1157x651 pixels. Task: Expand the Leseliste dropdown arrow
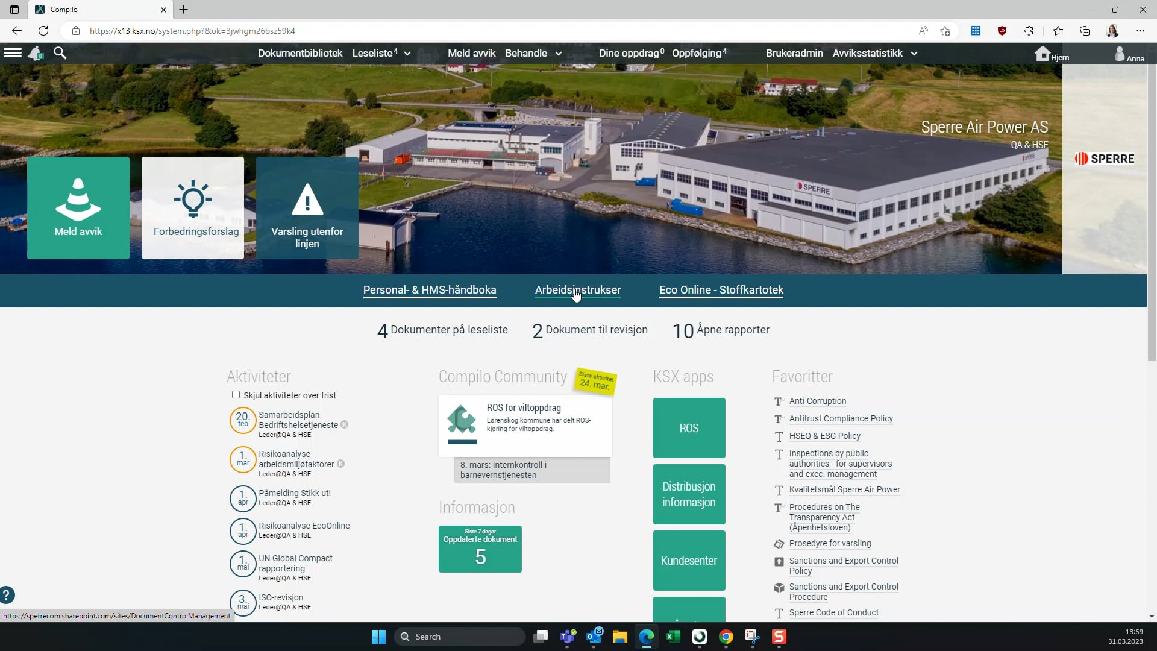pos(407,54)
